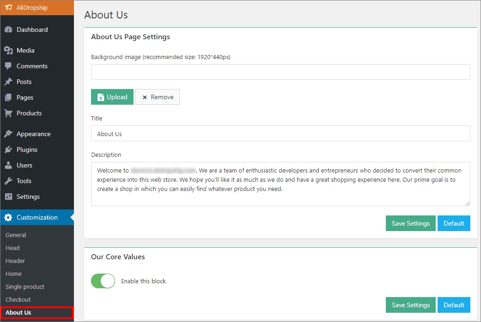Open the Products shopping cart icon
This screenshot has height=322, width=481.
[8, 113]
